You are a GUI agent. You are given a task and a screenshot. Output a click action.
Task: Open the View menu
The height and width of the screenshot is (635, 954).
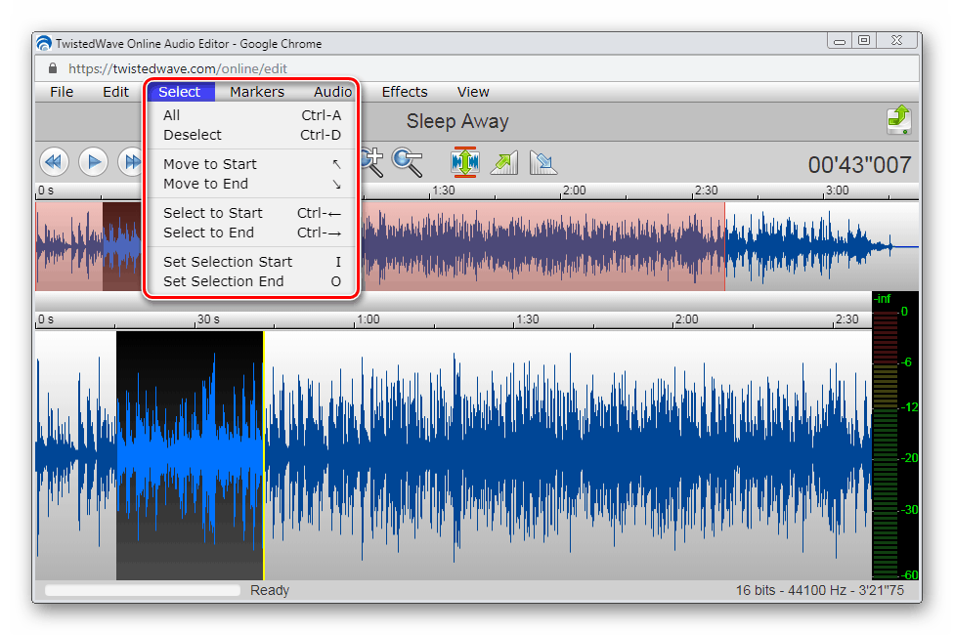(473, 92)
